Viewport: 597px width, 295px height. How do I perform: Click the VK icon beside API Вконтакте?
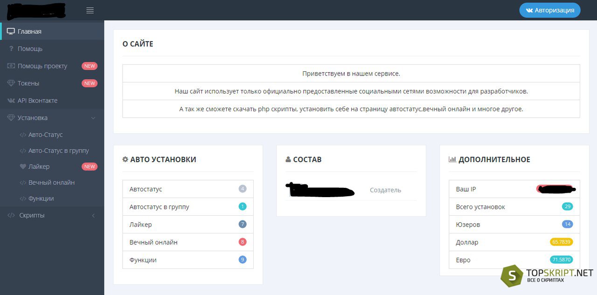tap(11, 100)
